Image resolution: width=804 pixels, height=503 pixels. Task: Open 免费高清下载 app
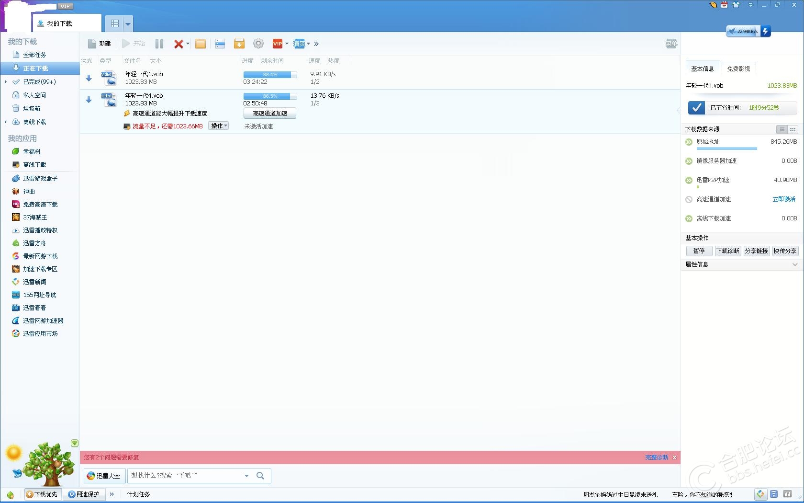[x=40, y=204]
